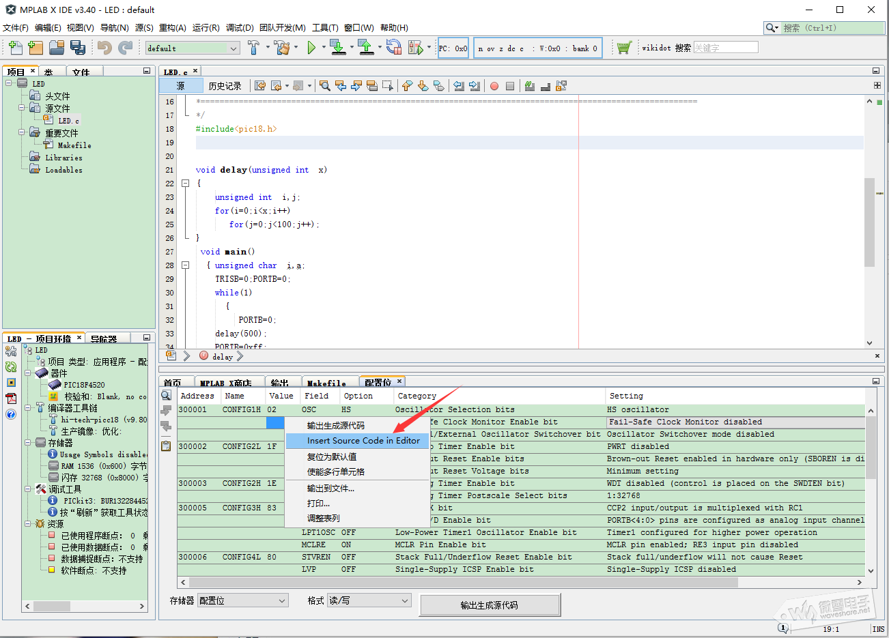Select PIC18F4520 in dashboard tree
889x638 pixels.
[84, 384]
